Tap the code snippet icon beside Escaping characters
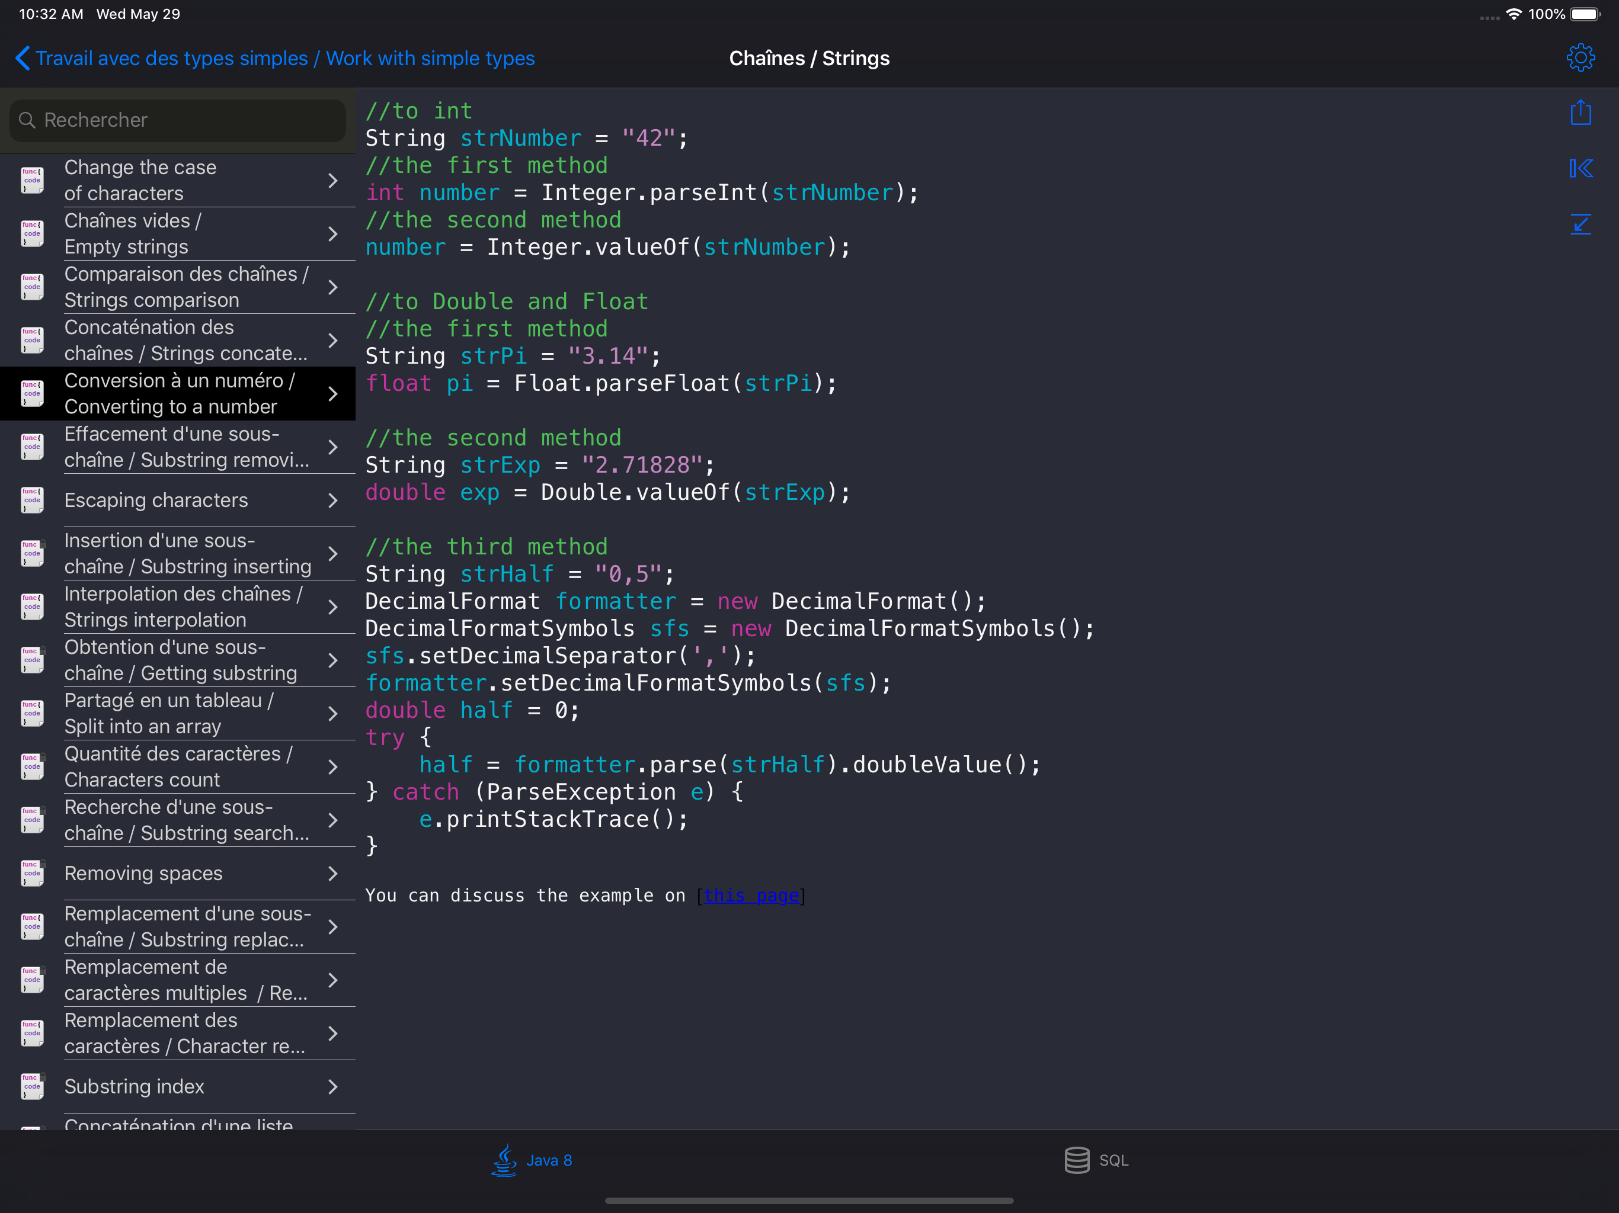 (x=32, y=500)
